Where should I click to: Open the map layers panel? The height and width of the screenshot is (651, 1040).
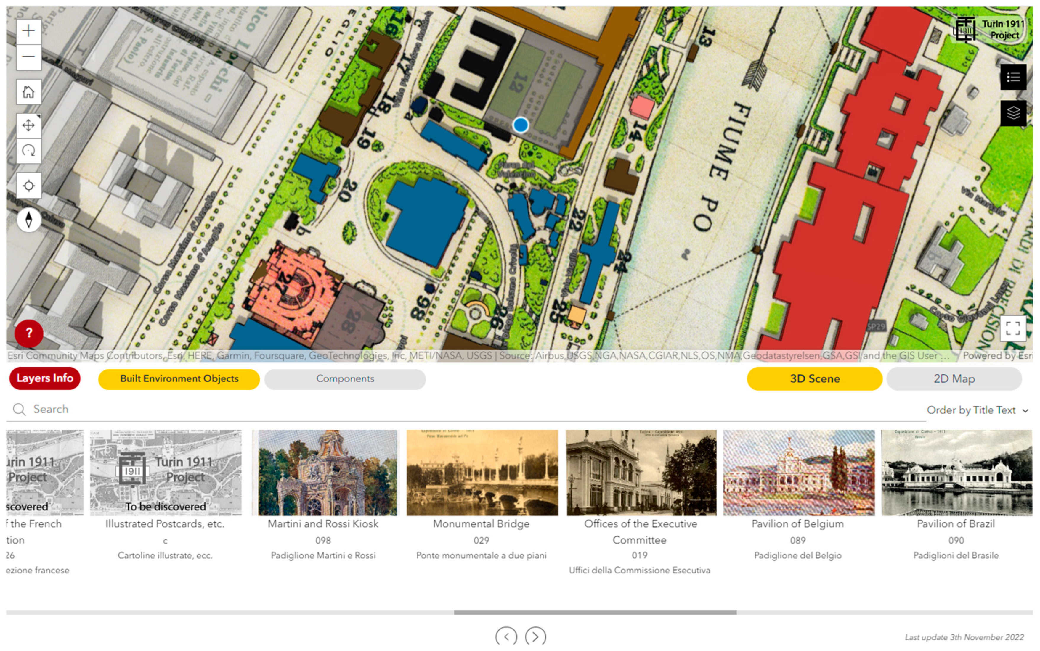[x=1013, y=113]
